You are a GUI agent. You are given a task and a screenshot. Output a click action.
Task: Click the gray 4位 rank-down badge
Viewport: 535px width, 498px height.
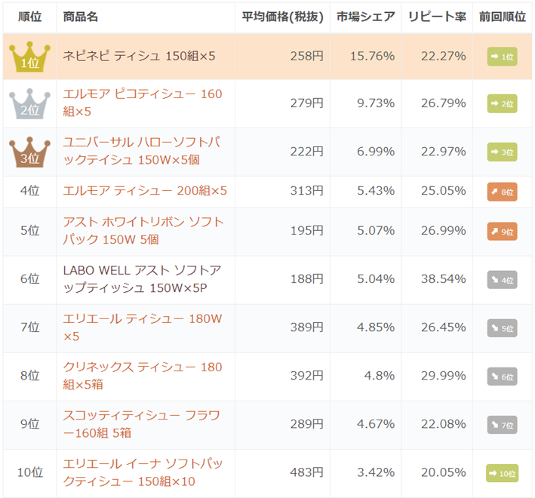coord(502,280)
